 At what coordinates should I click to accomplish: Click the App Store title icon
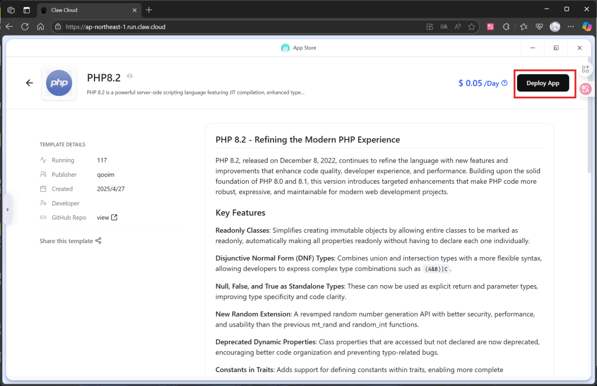(x=285, y=48)
